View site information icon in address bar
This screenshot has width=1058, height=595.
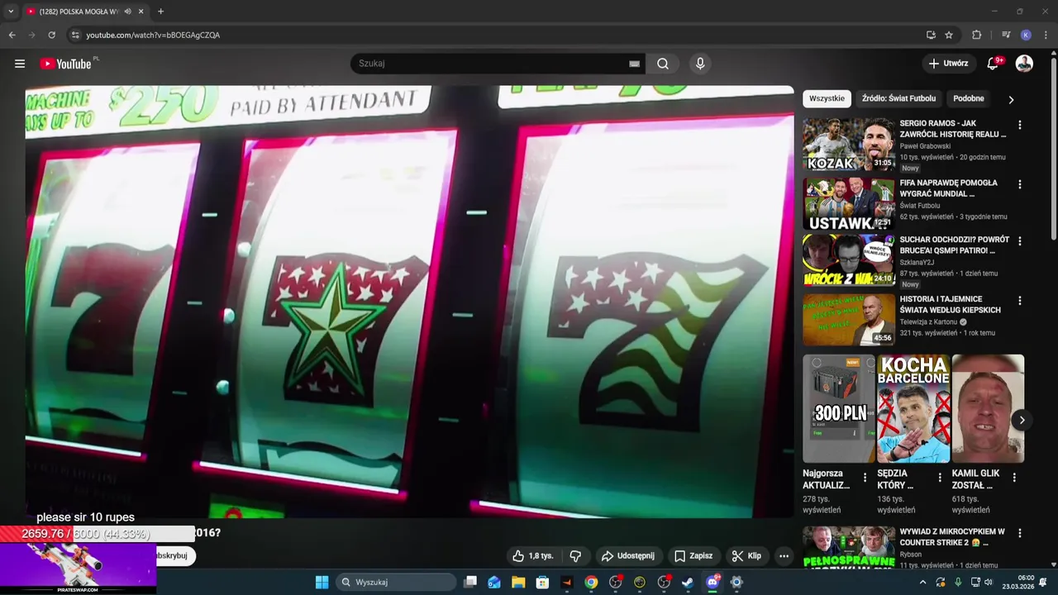[75, 35]
